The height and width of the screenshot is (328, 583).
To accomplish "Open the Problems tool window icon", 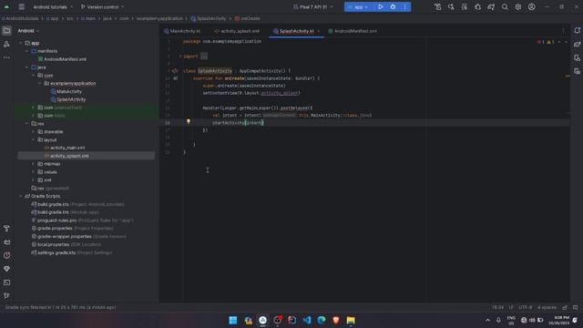I will [6, 255].
